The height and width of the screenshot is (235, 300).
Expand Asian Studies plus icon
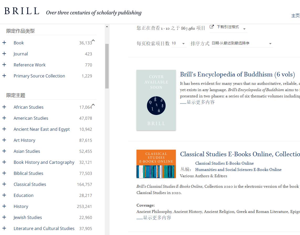[x=4, y=151]
